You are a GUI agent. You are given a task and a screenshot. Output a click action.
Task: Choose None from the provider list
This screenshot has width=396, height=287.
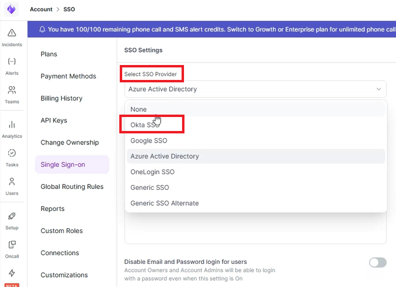click(256, 109)
